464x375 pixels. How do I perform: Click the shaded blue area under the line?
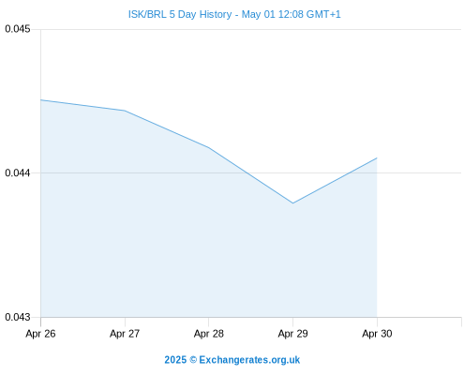click(x=187, y=244)
